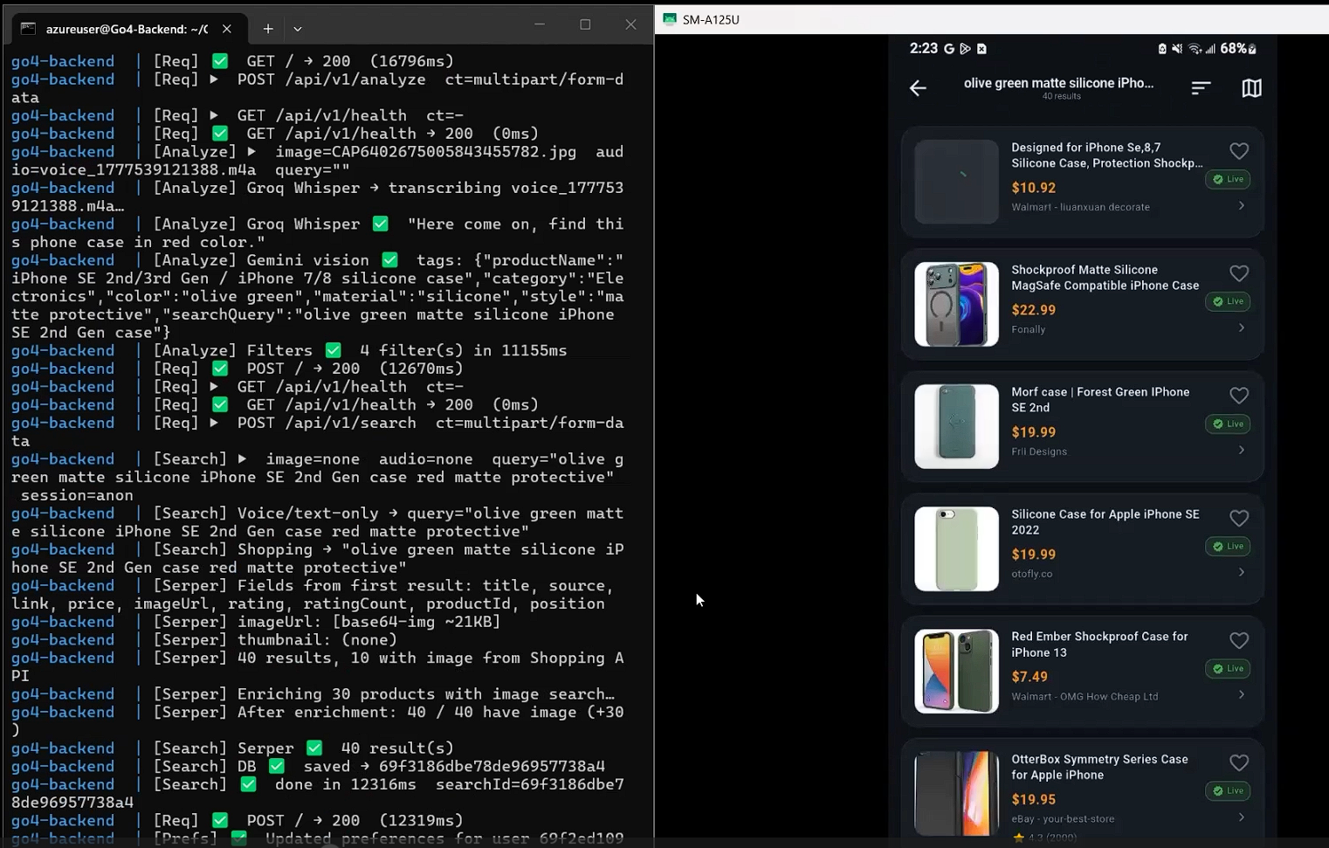Click Live badge on Morf case item
Screen dimensions: 1329x848
1228,424
